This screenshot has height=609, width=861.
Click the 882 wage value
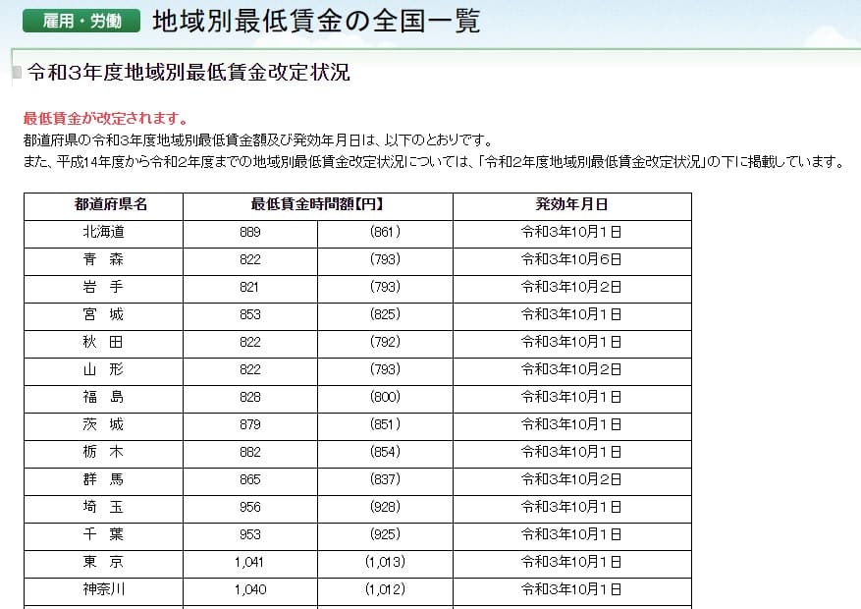pos(249,452)
